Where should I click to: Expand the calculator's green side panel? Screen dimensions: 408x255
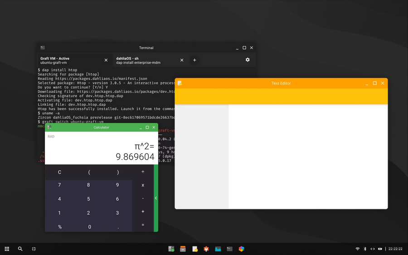pos(156,198)
